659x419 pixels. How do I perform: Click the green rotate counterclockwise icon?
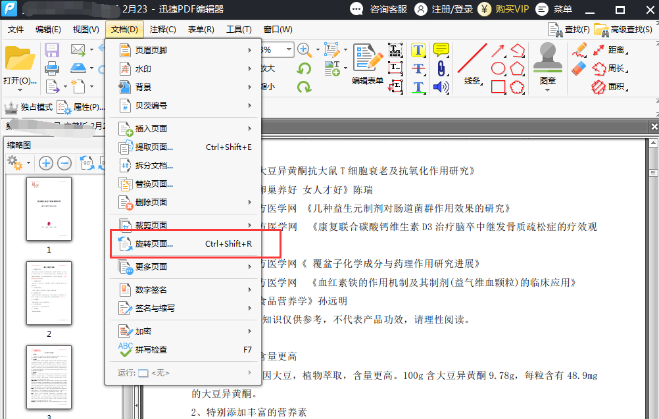tap(304, 68)
